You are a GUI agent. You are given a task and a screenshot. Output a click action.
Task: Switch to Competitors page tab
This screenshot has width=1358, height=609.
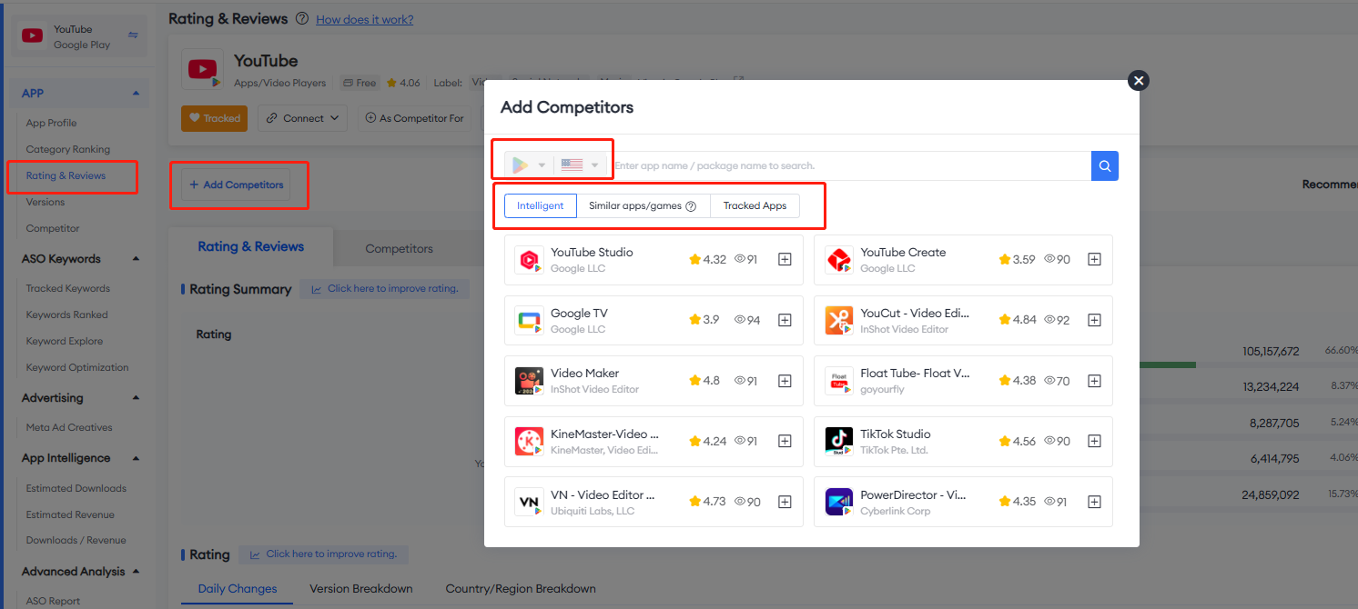point(399,248)
